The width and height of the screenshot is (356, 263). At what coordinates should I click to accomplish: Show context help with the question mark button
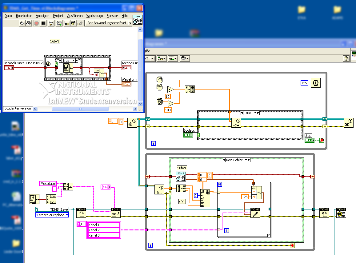(346, 59)
